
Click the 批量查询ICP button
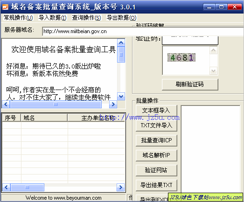(156, 140)
